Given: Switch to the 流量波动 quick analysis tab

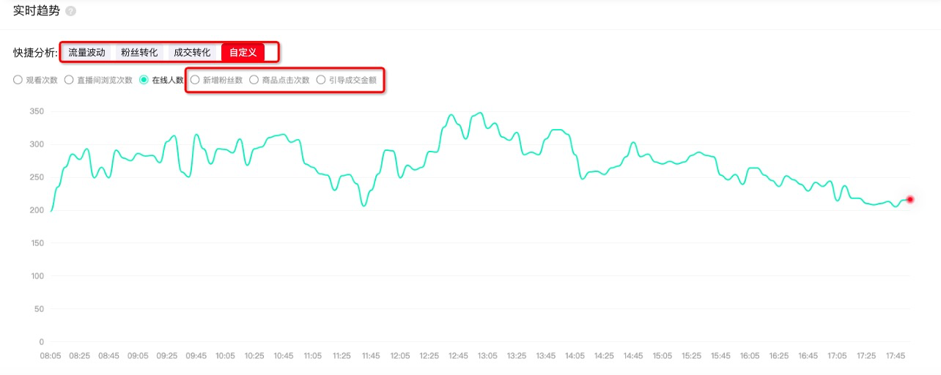Looking at the screenshot, I should pos(86,53).
